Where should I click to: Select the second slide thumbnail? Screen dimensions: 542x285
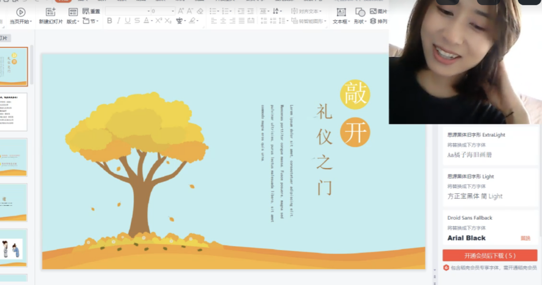(14, 111)
